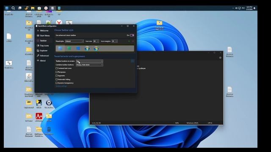Choose the second Windows 7 orb start button
Image resolution: width=271 pixels, height=152 pixels.
tap(96, 49)
